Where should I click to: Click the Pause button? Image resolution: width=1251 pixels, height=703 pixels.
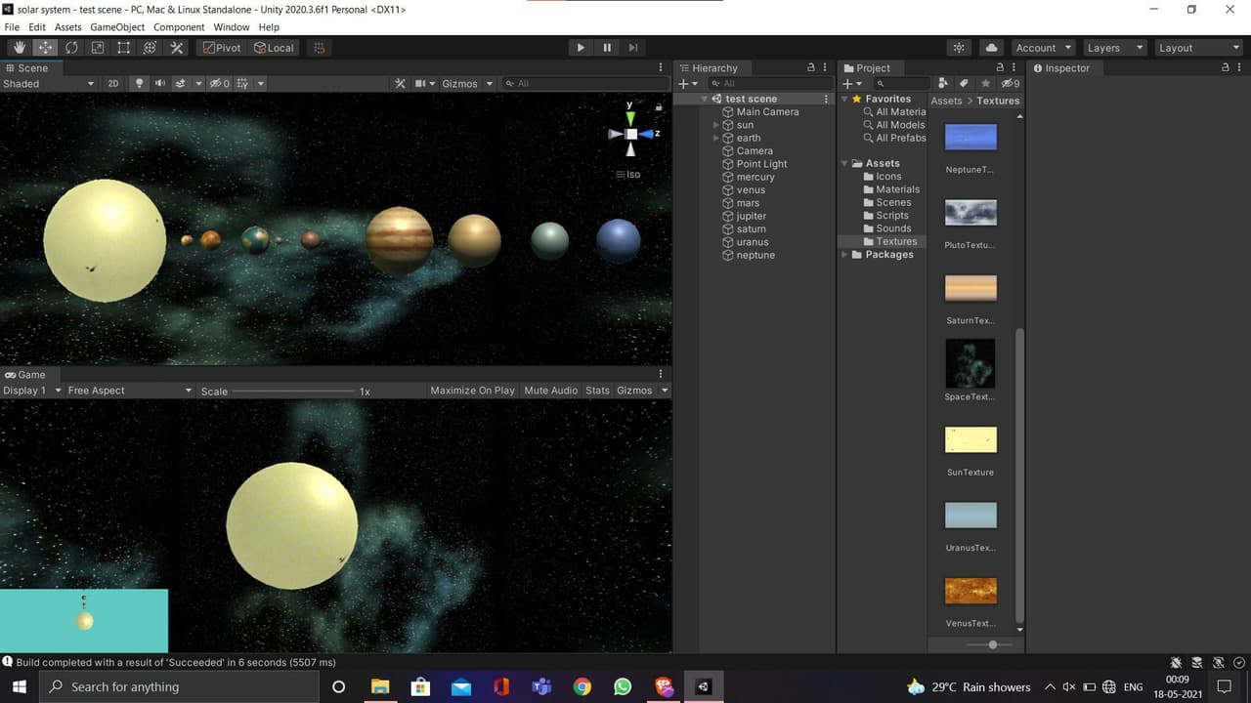pyautogui.click(x=607, y=47)
